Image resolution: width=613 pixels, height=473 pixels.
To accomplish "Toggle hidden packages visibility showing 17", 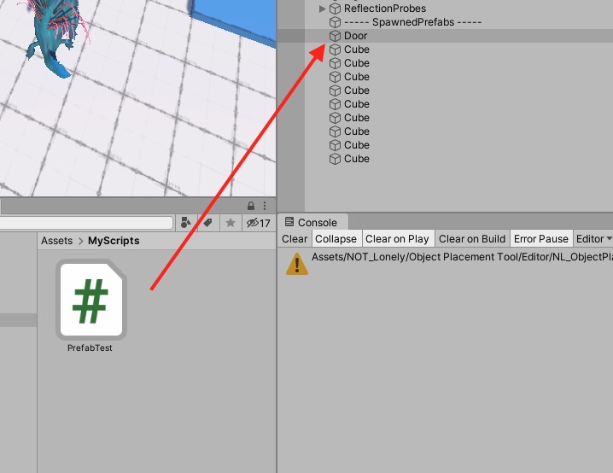I will click(258, 223).
